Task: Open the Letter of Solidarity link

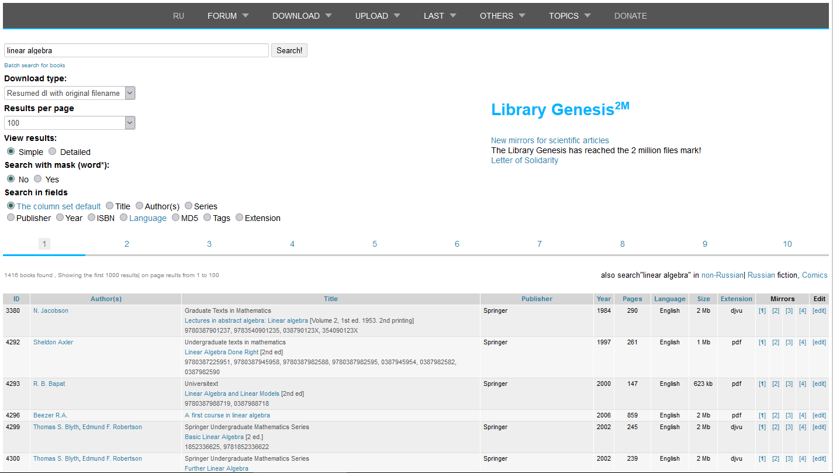Action: 524,160
